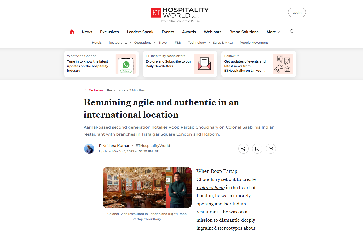Click the red home icon

pos(72,32)
